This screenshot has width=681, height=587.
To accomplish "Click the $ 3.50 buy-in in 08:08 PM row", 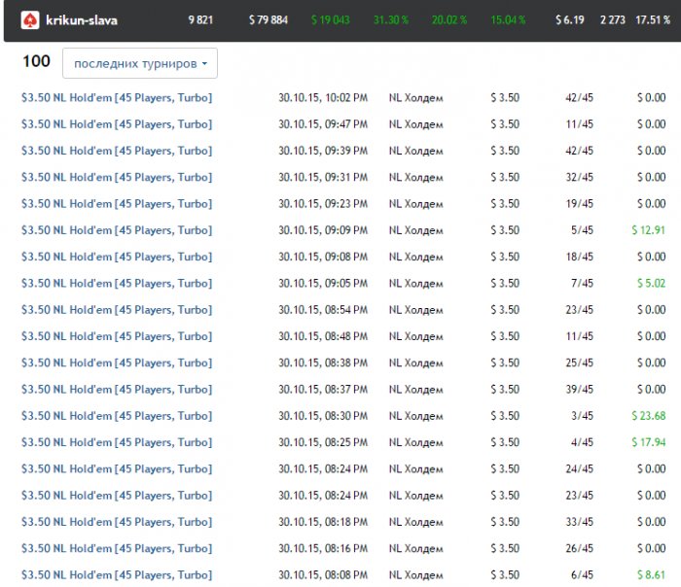I will [505, 575].
